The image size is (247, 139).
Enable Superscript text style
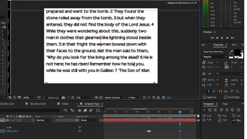click(232, 92)
